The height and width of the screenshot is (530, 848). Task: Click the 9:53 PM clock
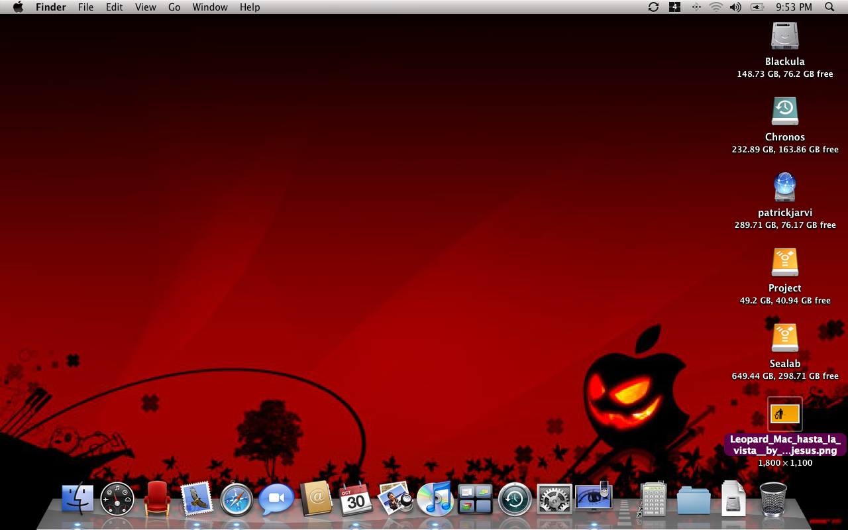tap(794, 7)
